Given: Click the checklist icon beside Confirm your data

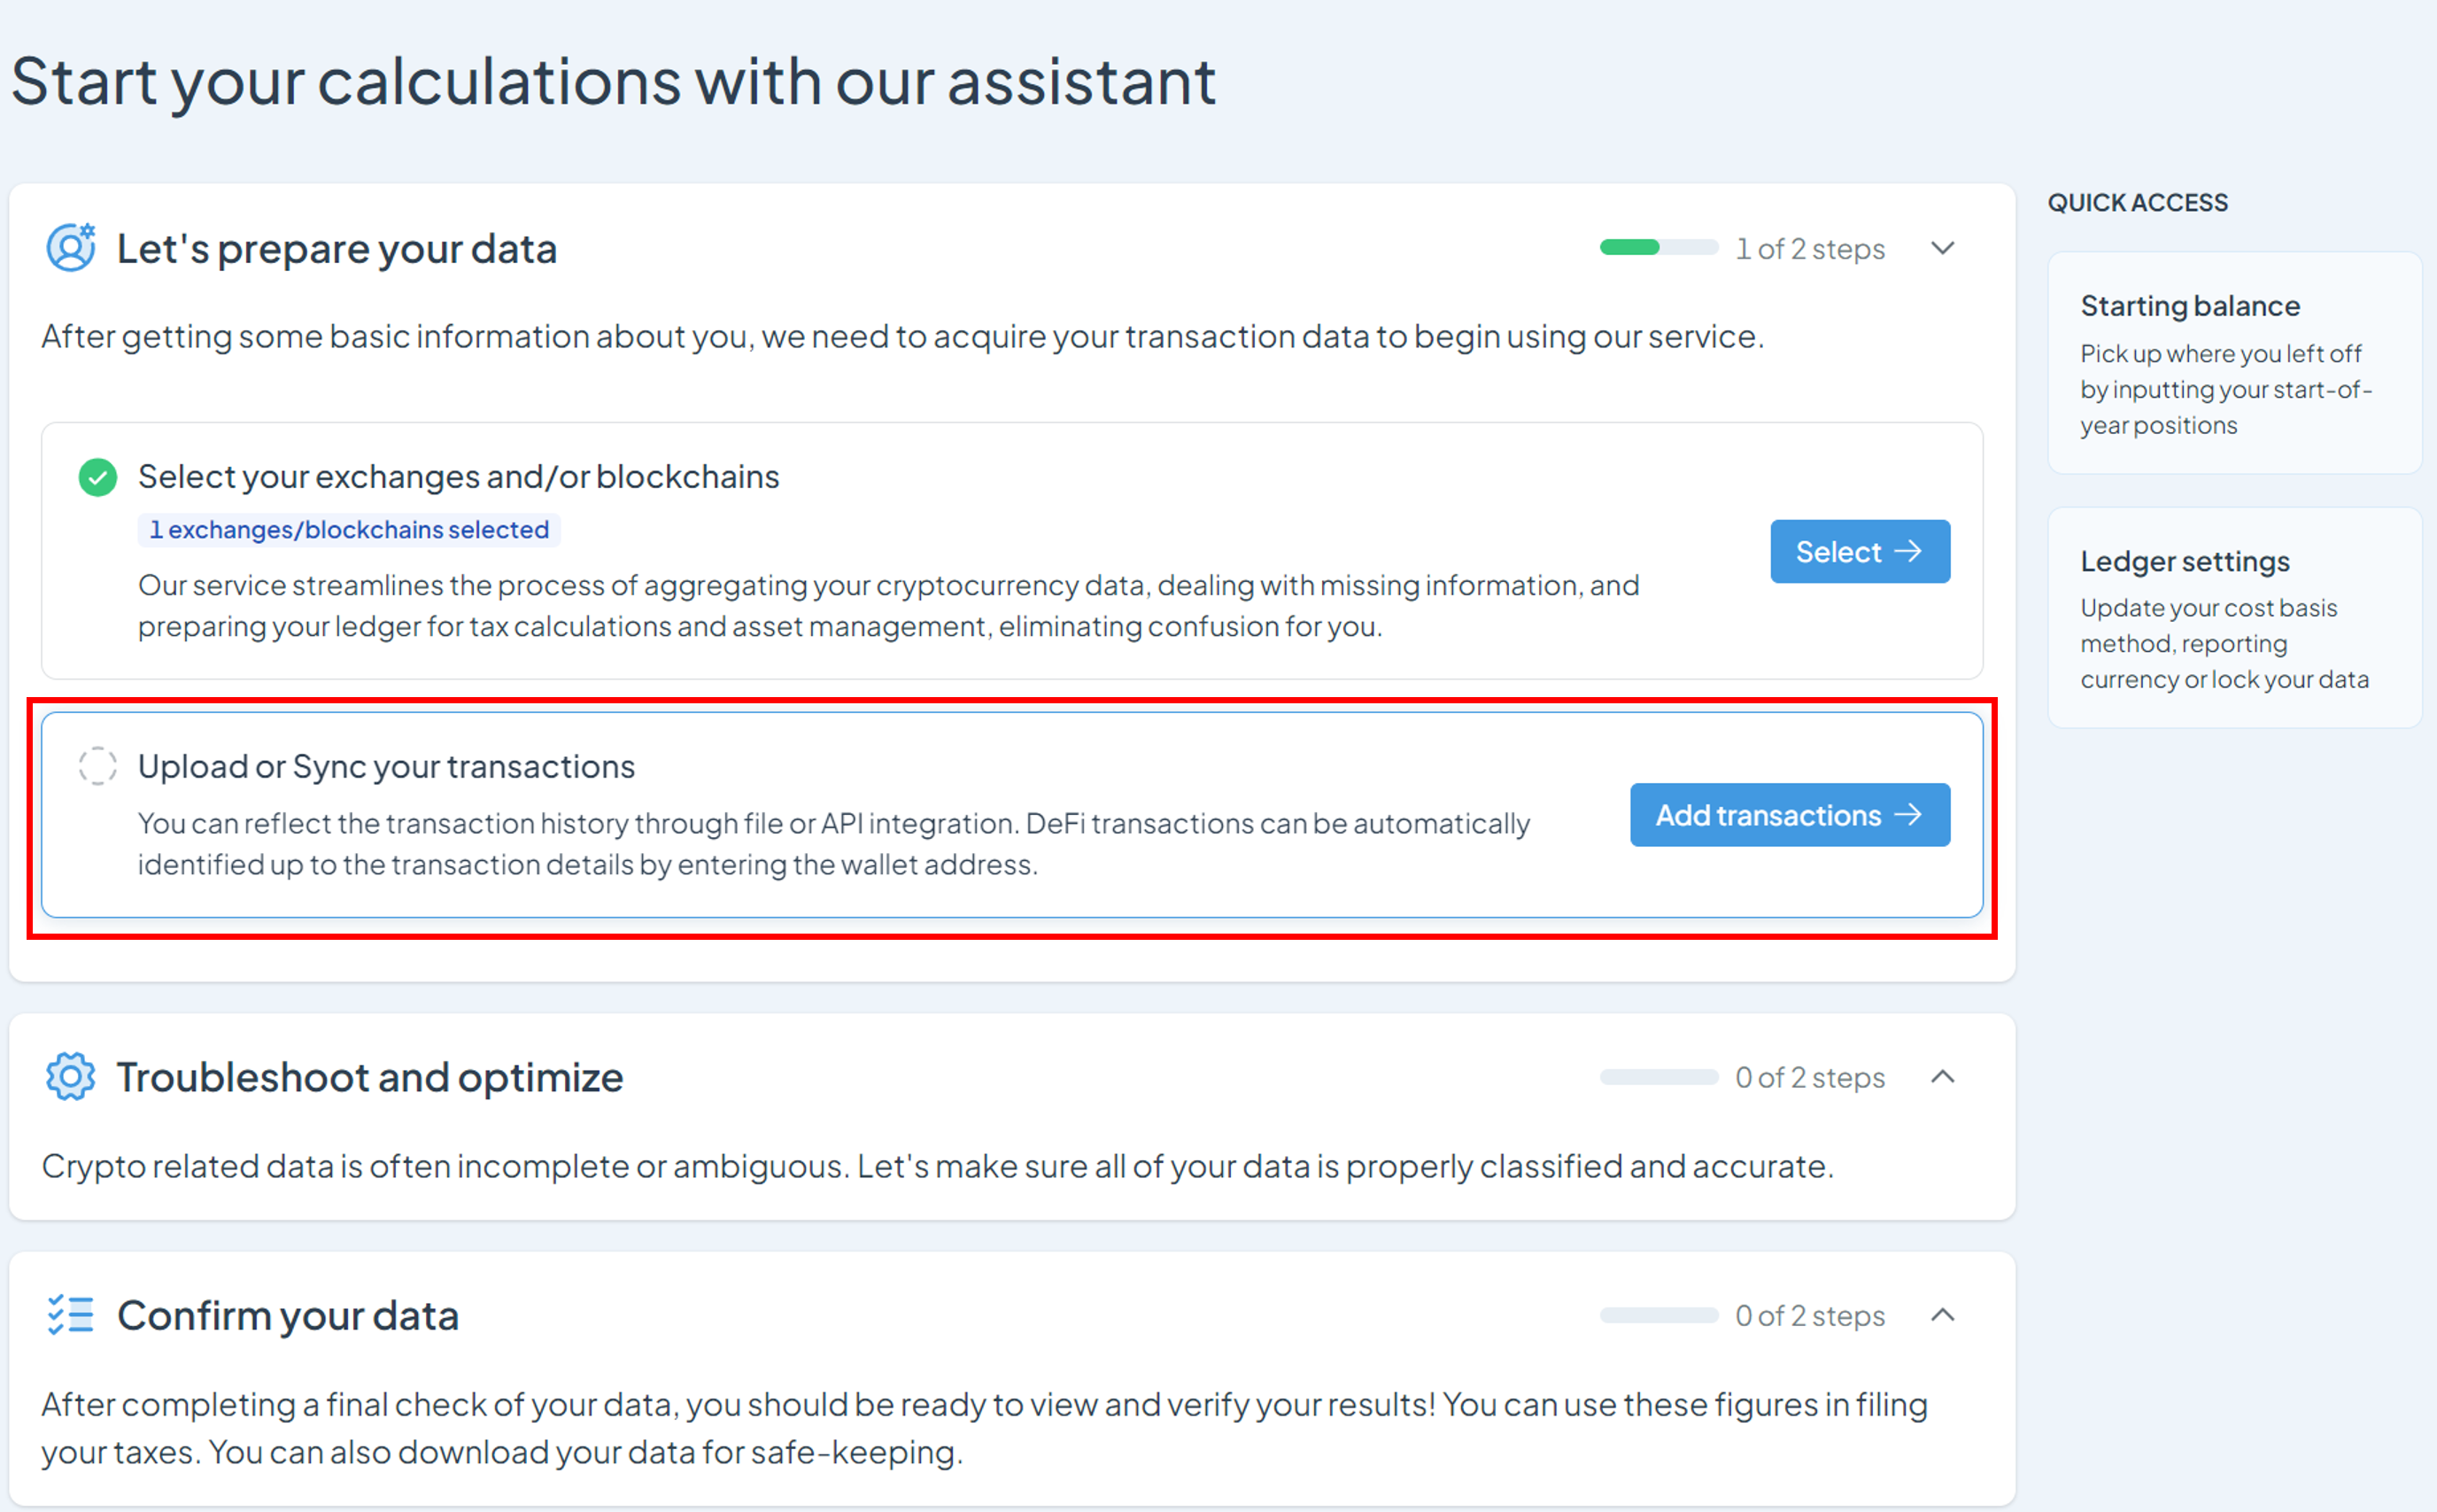Looking at the screenshot, I should click(x=70, y=1315).
